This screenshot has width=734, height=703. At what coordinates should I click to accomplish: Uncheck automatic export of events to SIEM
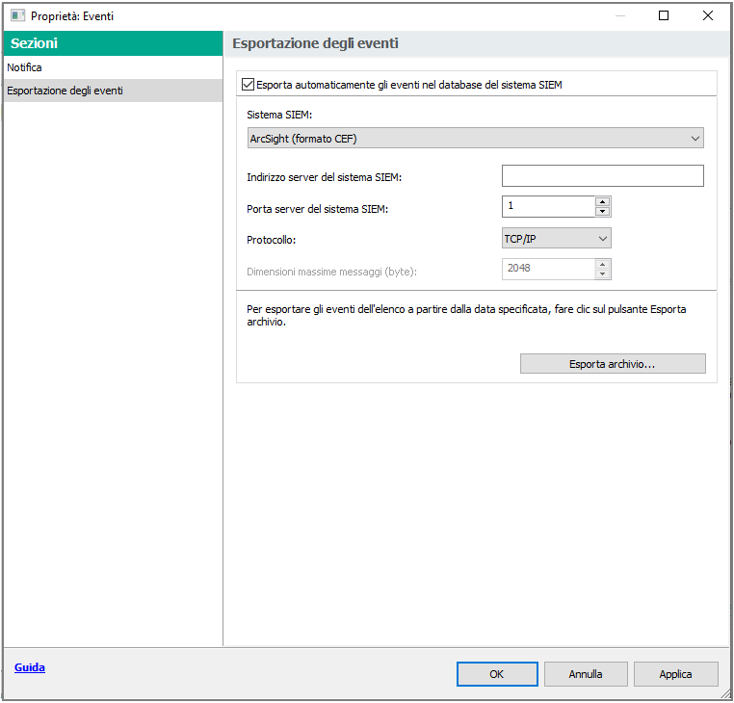click(249, 85)
